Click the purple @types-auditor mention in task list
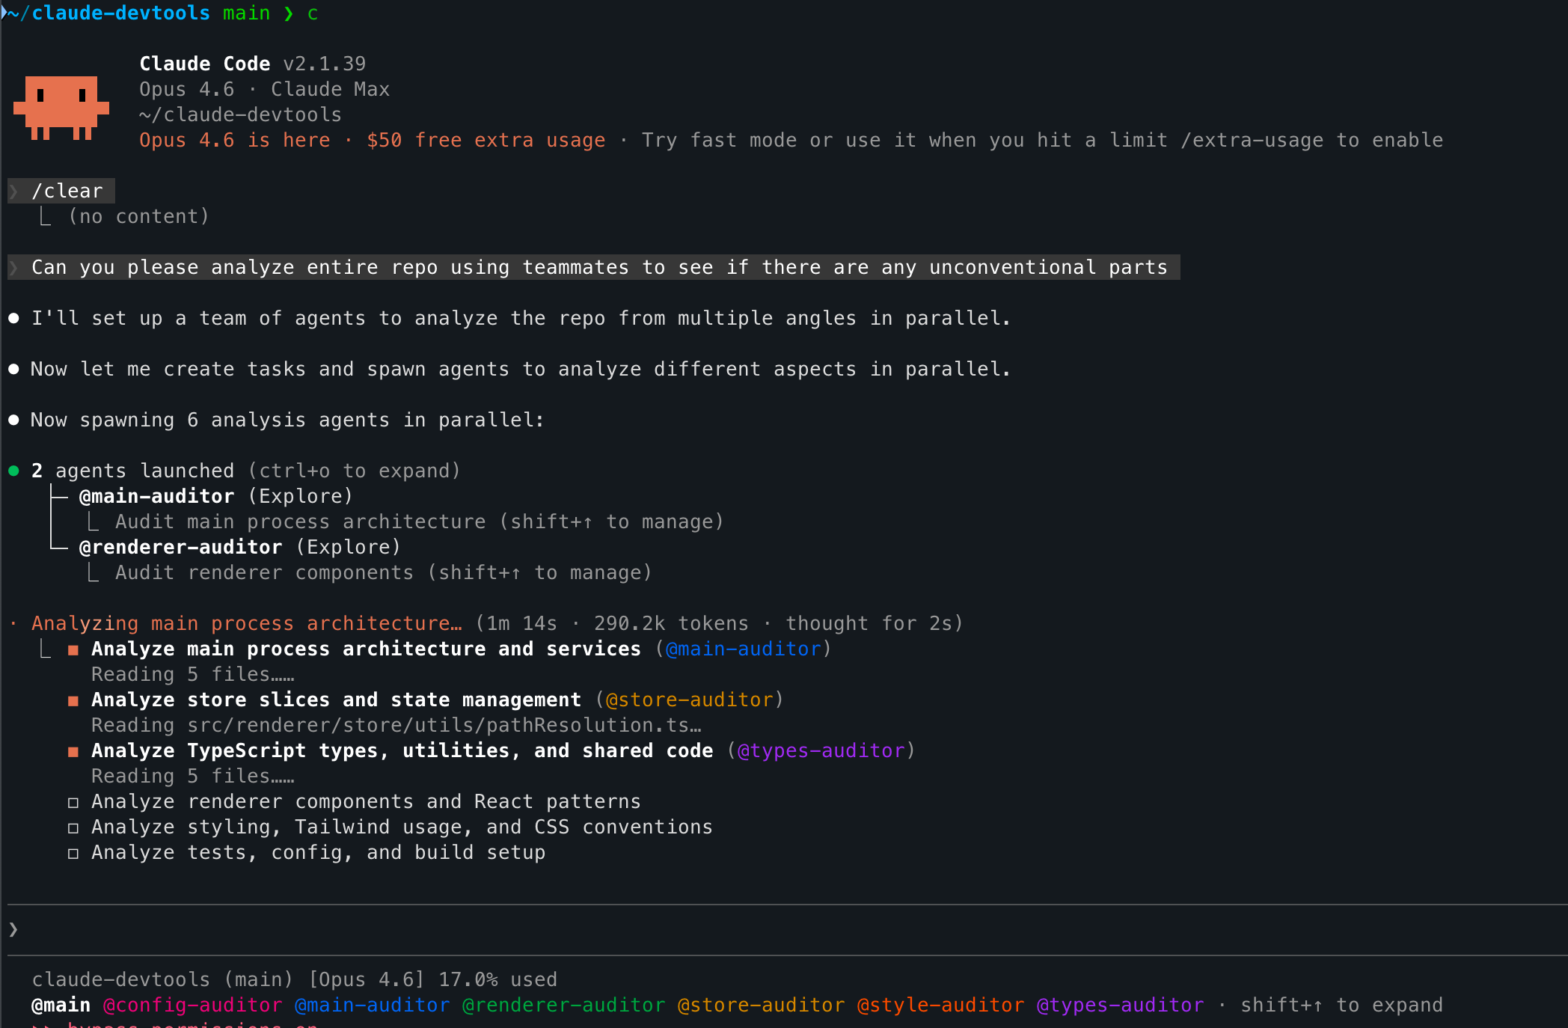This screenshot has height=1028, width=1568. pos(821,750)
